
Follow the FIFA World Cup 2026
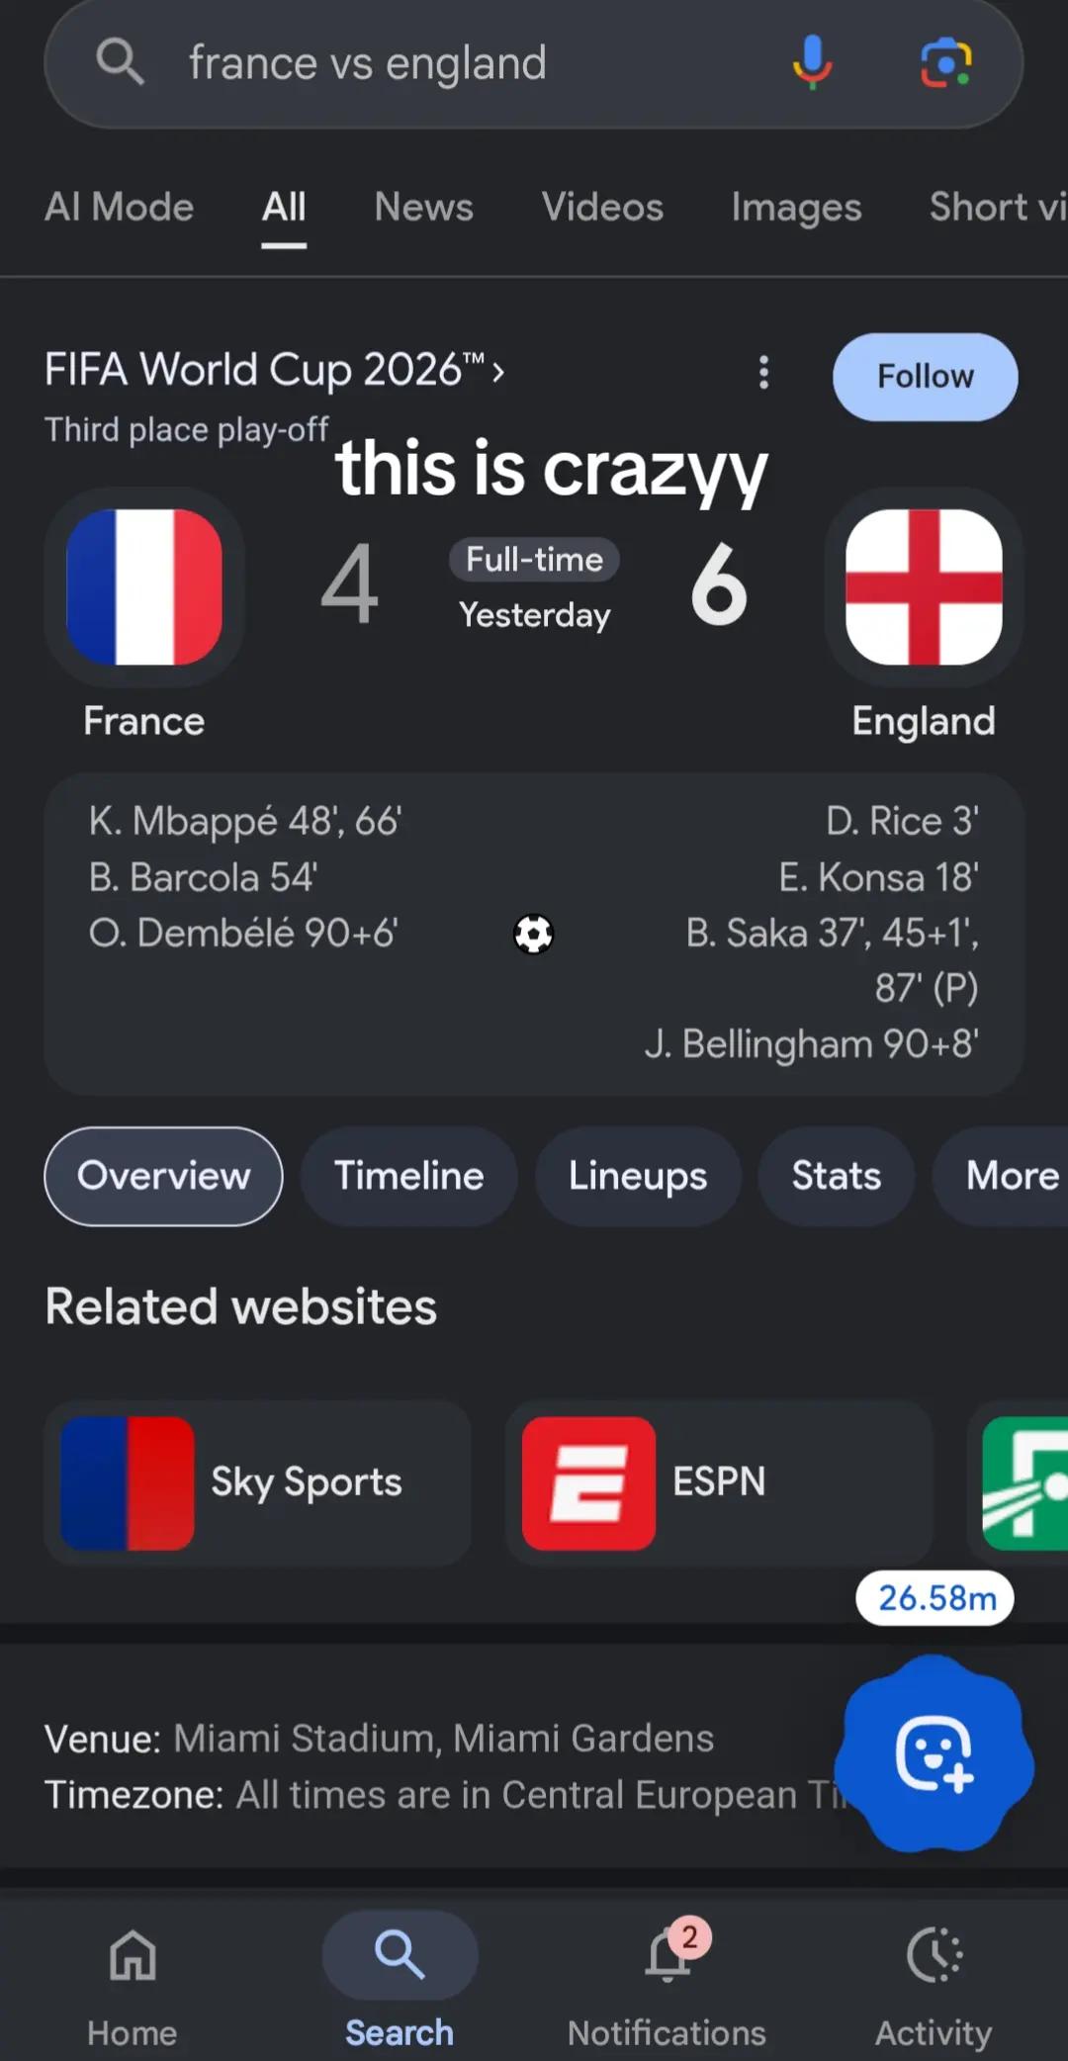pyautogui.click(x=925, y=377)
